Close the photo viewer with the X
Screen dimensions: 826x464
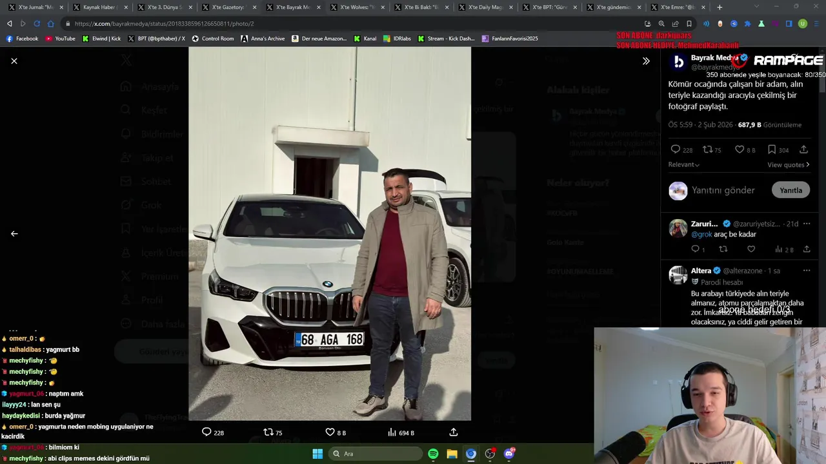14,61
